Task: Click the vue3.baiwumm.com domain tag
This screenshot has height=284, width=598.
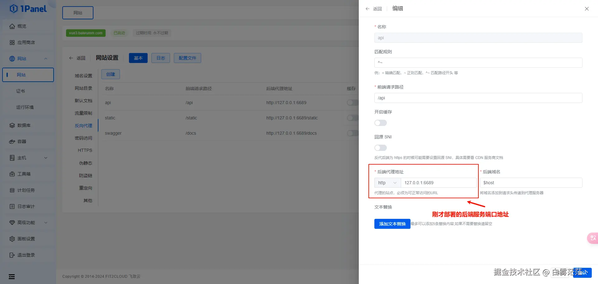Action: pos(86,33)
